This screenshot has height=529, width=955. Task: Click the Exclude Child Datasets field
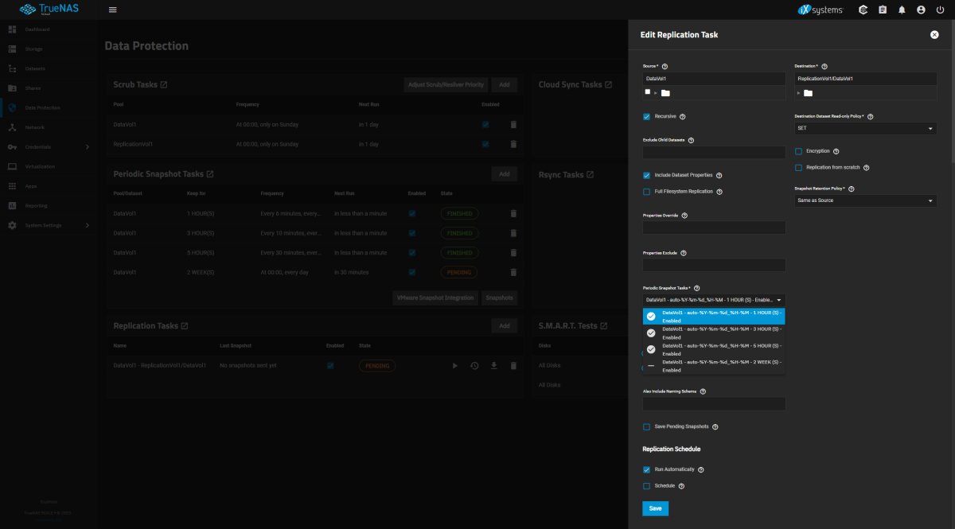click(x=714, y=152)
